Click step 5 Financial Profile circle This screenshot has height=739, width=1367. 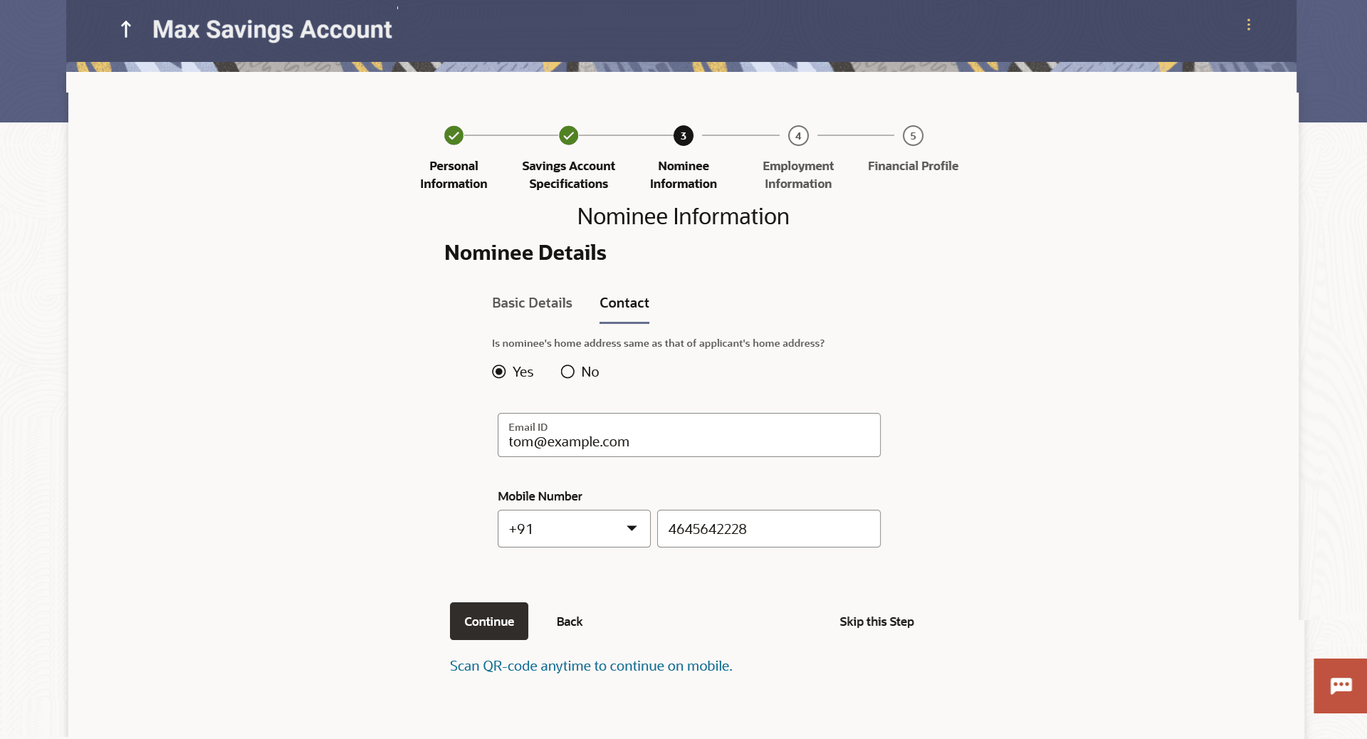(913, 135)
